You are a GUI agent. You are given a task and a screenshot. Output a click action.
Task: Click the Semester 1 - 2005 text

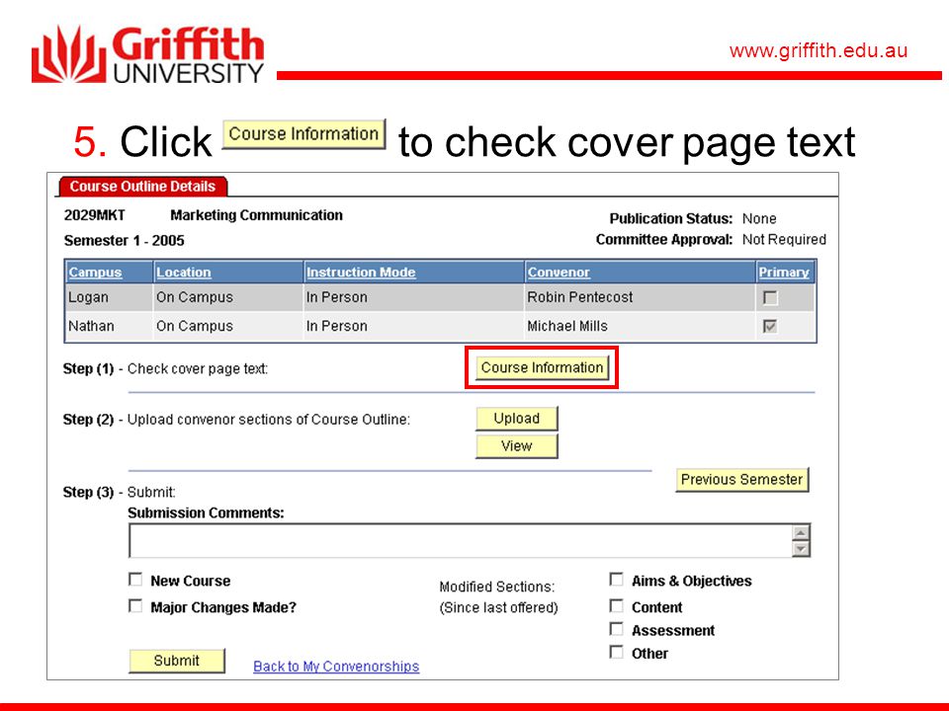tap(125, 241)
